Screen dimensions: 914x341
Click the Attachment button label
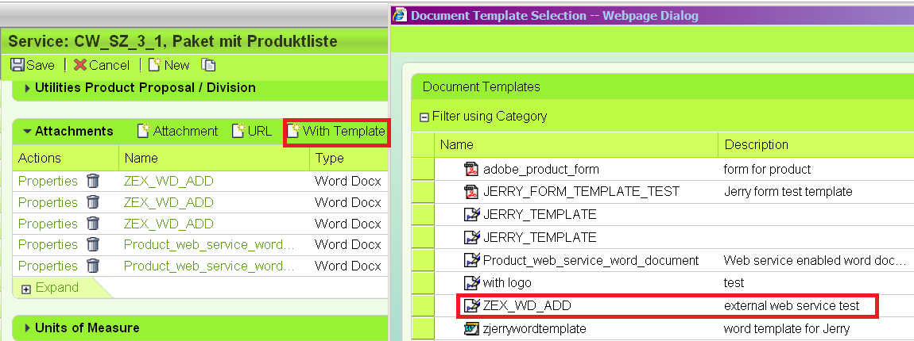[185, 131]
